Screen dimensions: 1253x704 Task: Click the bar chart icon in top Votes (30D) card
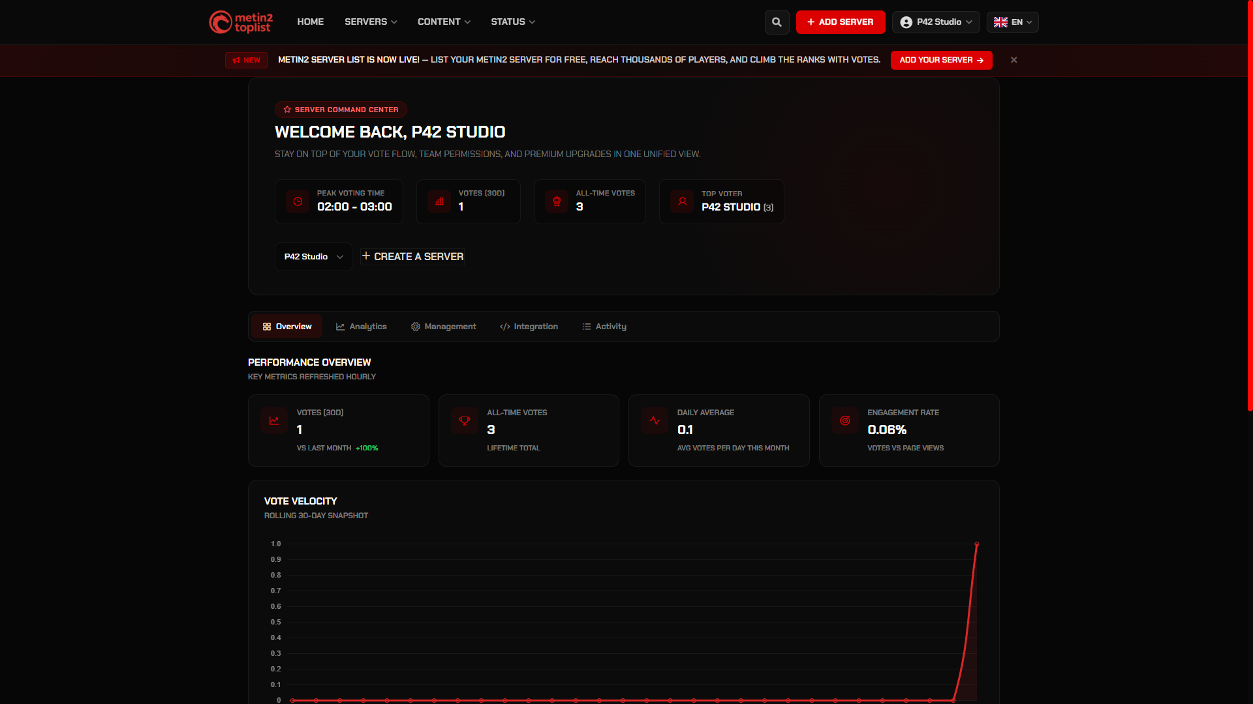(x=439, y=201)
